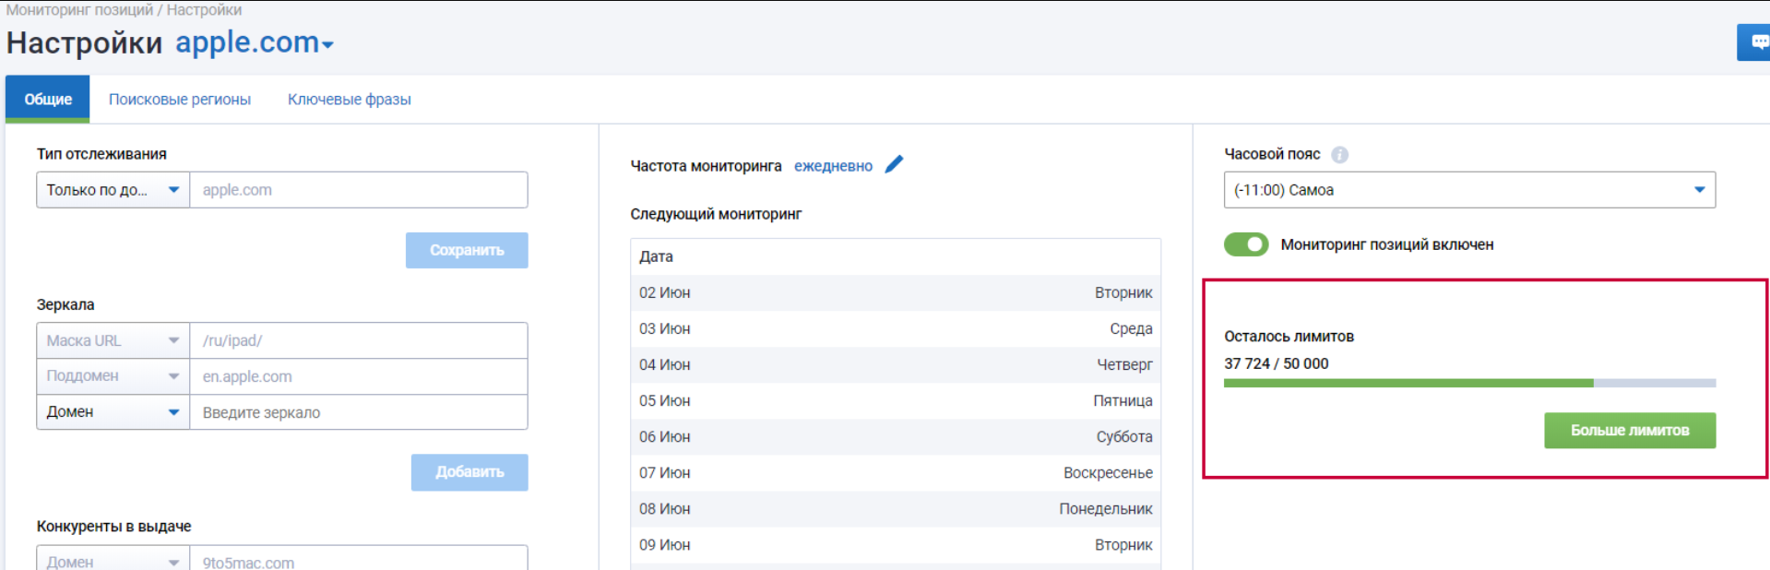This screenshot has width=1770, height=570.
Task: Click the Пятница weekday cell
Action: click(1123, 400)
